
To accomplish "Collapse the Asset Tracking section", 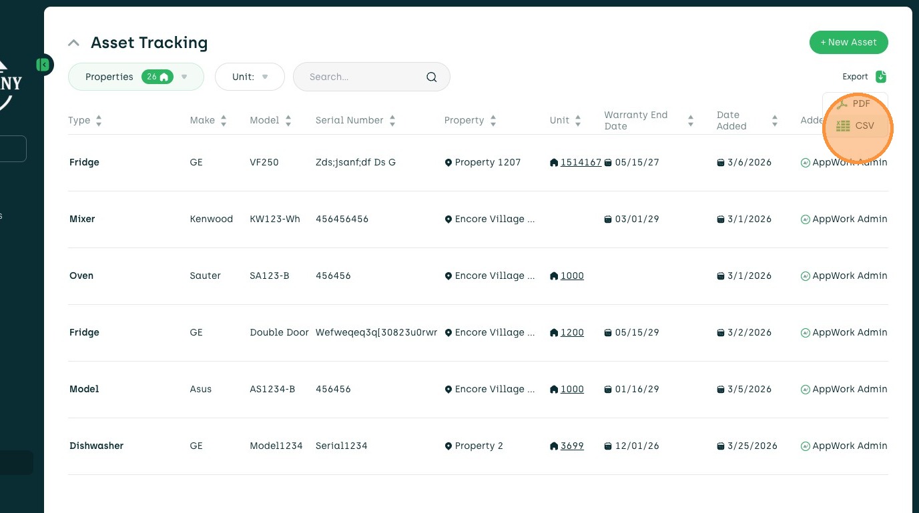I will [x=74, y=43].
